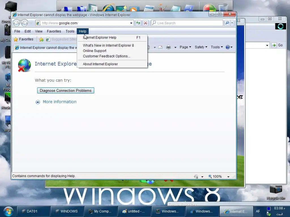Image resolution: width=290 pixels, height=217 pixels.
Task: Expand the zoom level dropdown arrow
Action: pos(228,177)
